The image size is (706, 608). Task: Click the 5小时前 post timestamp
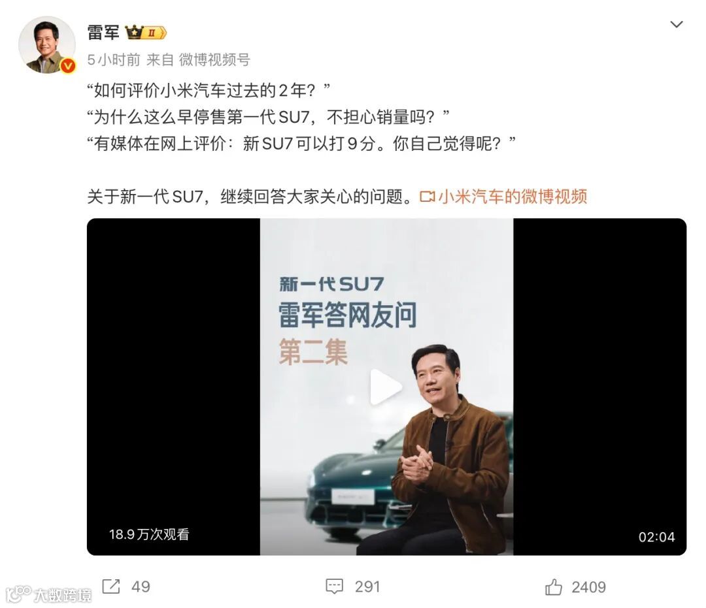click(x=114, y=59)
